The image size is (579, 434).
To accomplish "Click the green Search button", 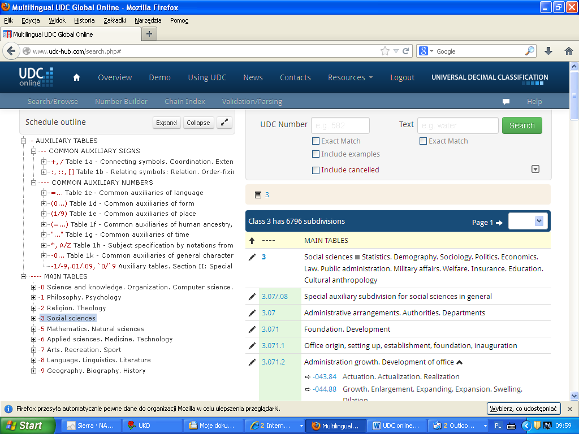I will click(x=522, y=125).
